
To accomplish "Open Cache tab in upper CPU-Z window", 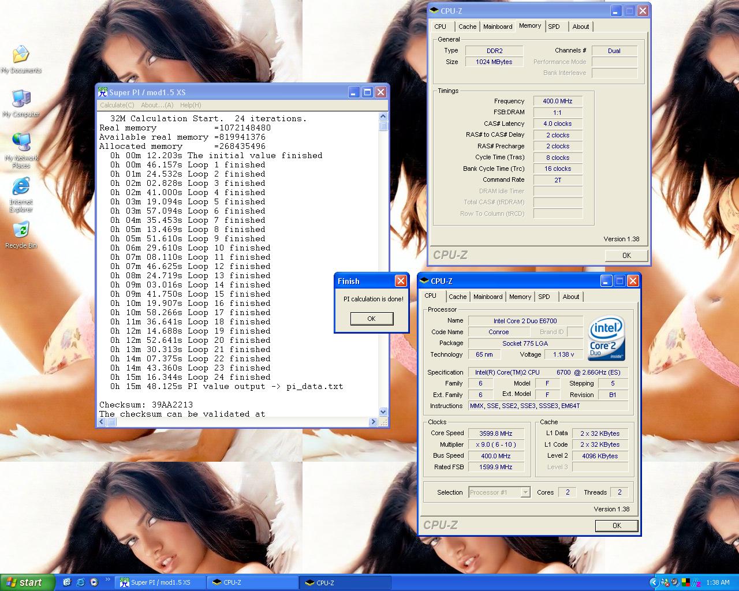I will pos(467,27).
